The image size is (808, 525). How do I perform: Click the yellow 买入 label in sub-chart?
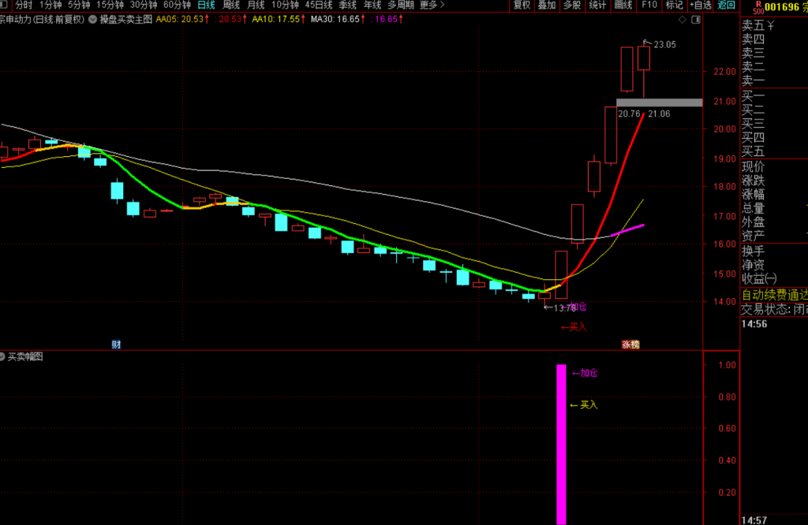[584, 405]
